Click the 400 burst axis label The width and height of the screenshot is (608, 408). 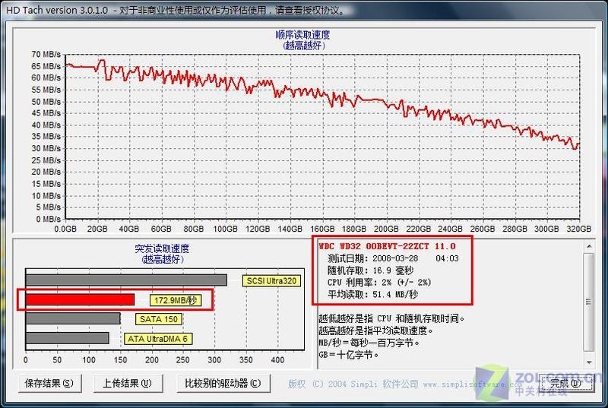click(x=277, y=360)
